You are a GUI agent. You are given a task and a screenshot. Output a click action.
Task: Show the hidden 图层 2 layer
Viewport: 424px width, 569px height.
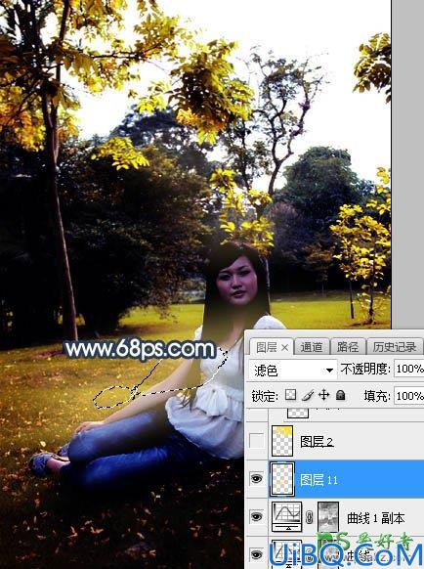(x=257, y=441)
